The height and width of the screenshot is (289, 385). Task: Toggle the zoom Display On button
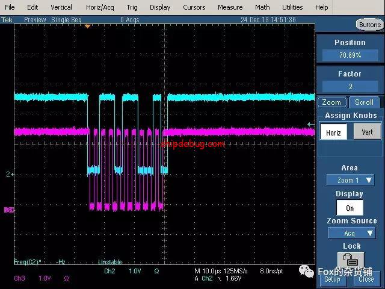[350, 207]
